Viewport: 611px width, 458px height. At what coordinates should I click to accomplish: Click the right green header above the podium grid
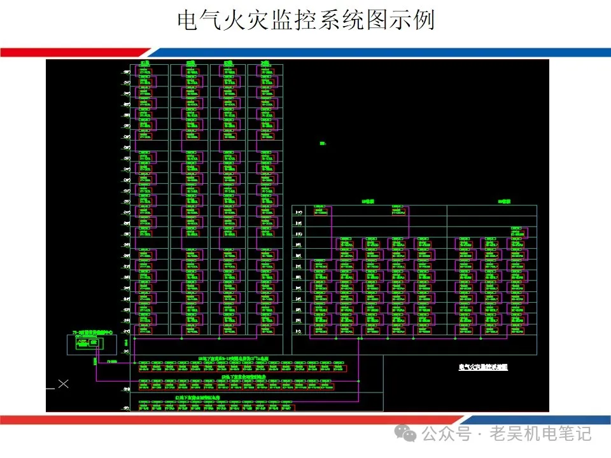tap(505, 202)
